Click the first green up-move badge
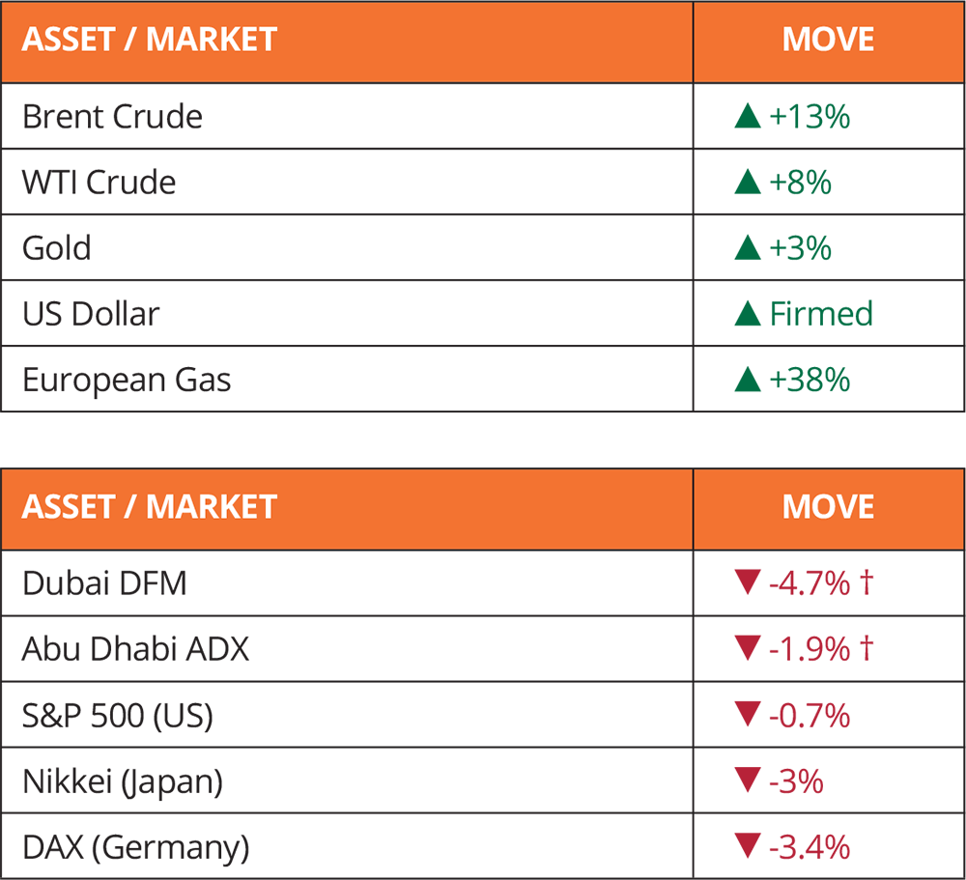This screenshot has width=966, height=880. pos(797,118)
